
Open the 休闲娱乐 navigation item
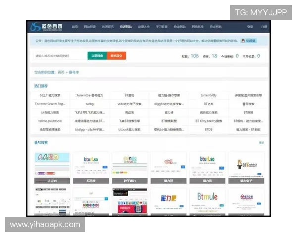pos(108,27)
